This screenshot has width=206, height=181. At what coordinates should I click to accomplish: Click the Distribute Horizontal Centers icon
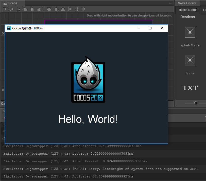(x=77, y=9)
